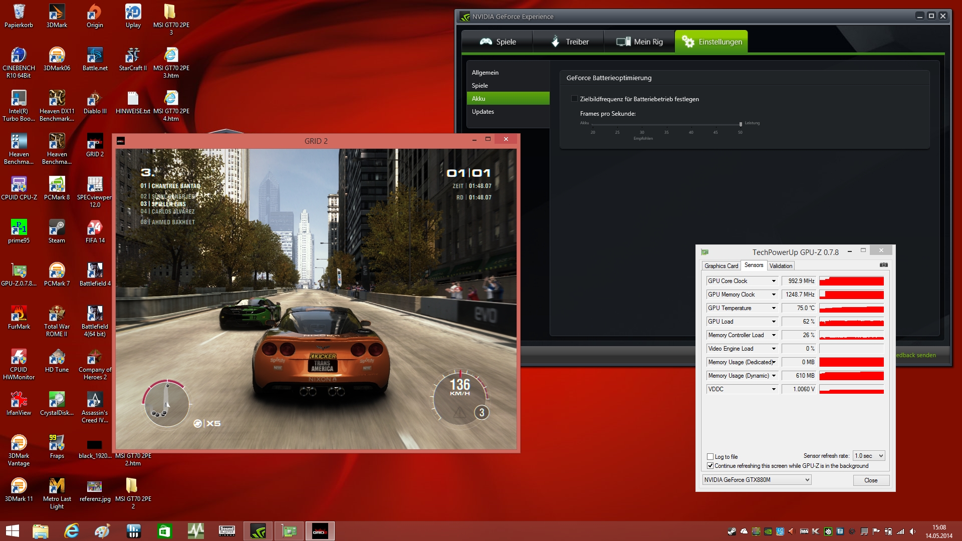Switch to the Treiber tab
Viewport: 962px width, 541px height.
click(568, 42)
